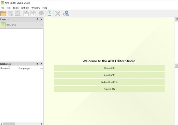
Task: Click the Save floppy disk toolbar icon
Action: (26, 14)
